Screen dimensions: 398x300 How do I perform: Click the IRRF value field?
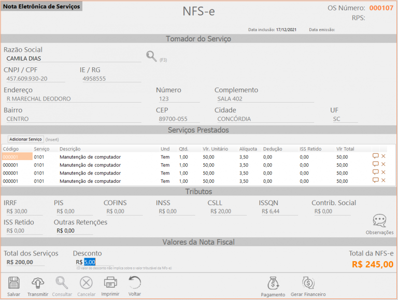click(23, 211)
